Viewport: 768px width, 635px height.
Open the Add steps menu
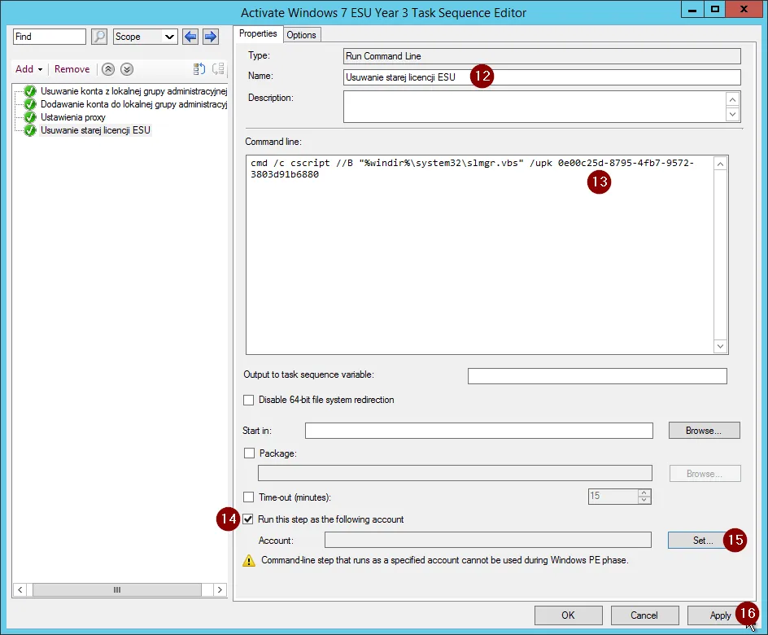[29, 69]
